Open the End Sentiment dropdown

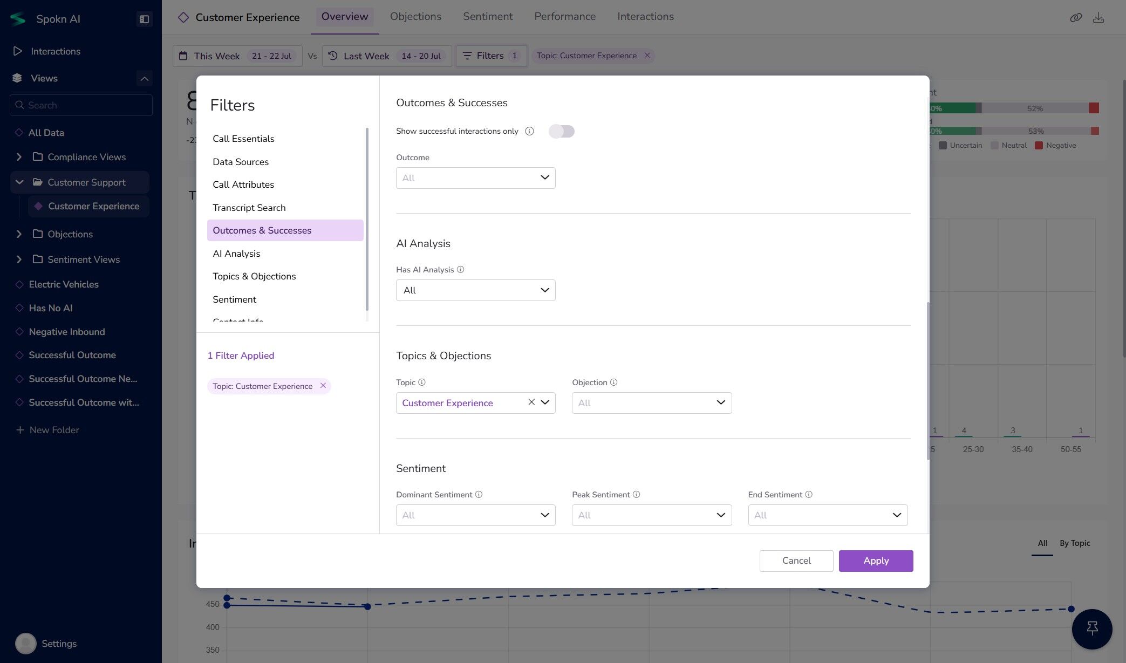point(827,515)
